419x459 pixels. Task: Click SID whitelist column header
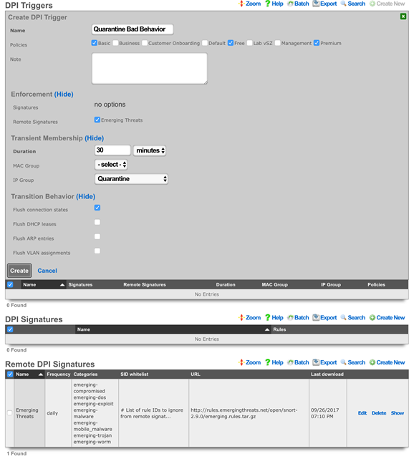point(135,374)
